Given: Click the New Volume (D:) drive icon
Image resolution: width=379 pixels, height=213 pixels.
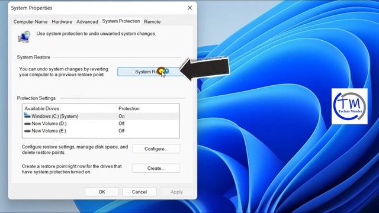Looking at the screenshot, I should coord(27,124).
